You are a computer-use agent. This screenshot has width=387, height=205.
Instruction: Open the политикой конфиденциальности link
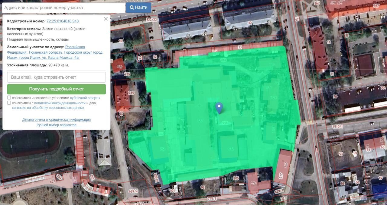[60, 103]
